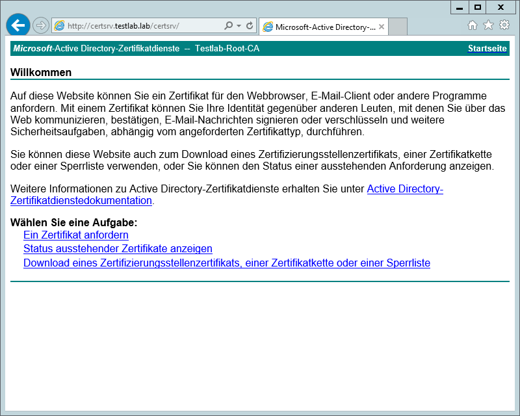This screenshot has width=520, height=416.
Task: Go back with the browser Back arrow
Action: [x=18, y=25]
